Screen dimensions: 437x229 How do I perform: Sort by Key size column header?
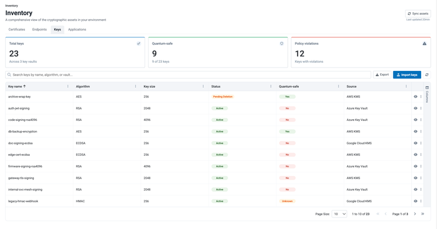[x=149, y=87]
